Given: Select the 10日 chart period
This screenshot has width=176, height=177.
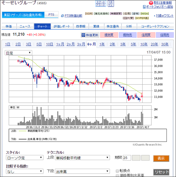Looking at the screenshot, I should [x=49, y=44].
